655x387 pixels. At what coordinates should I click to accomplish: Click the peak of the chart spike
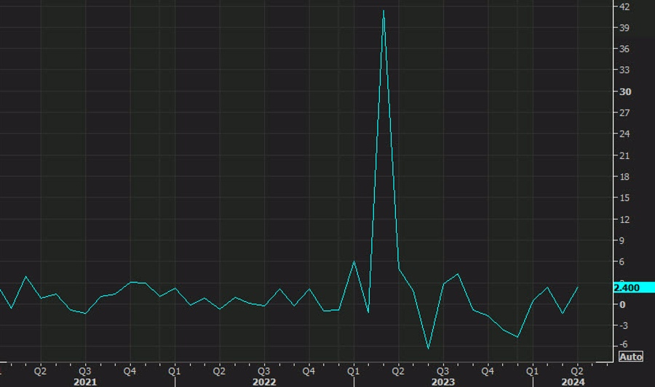[x=384, y=11]
